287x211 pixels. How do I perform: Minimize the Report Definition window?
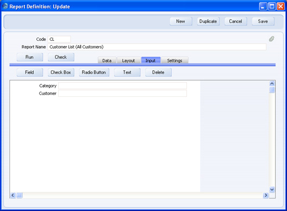(x=263, y=7)
